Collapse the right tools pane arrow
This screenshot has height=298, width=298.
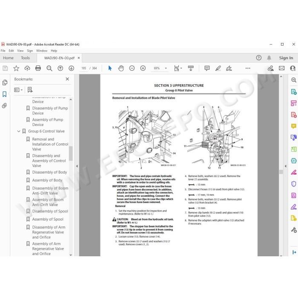[x=286, y=166]
